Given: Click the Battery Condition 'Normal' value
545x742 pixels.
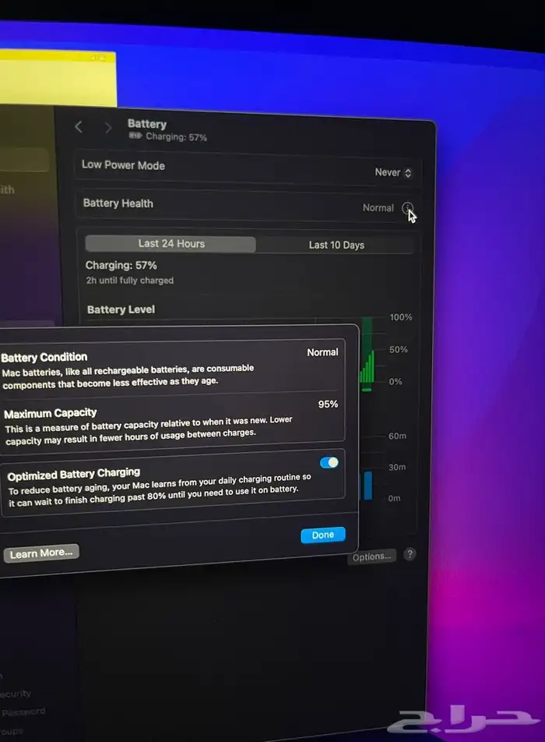Looking at the screenshot, I should tap(322, 352).
